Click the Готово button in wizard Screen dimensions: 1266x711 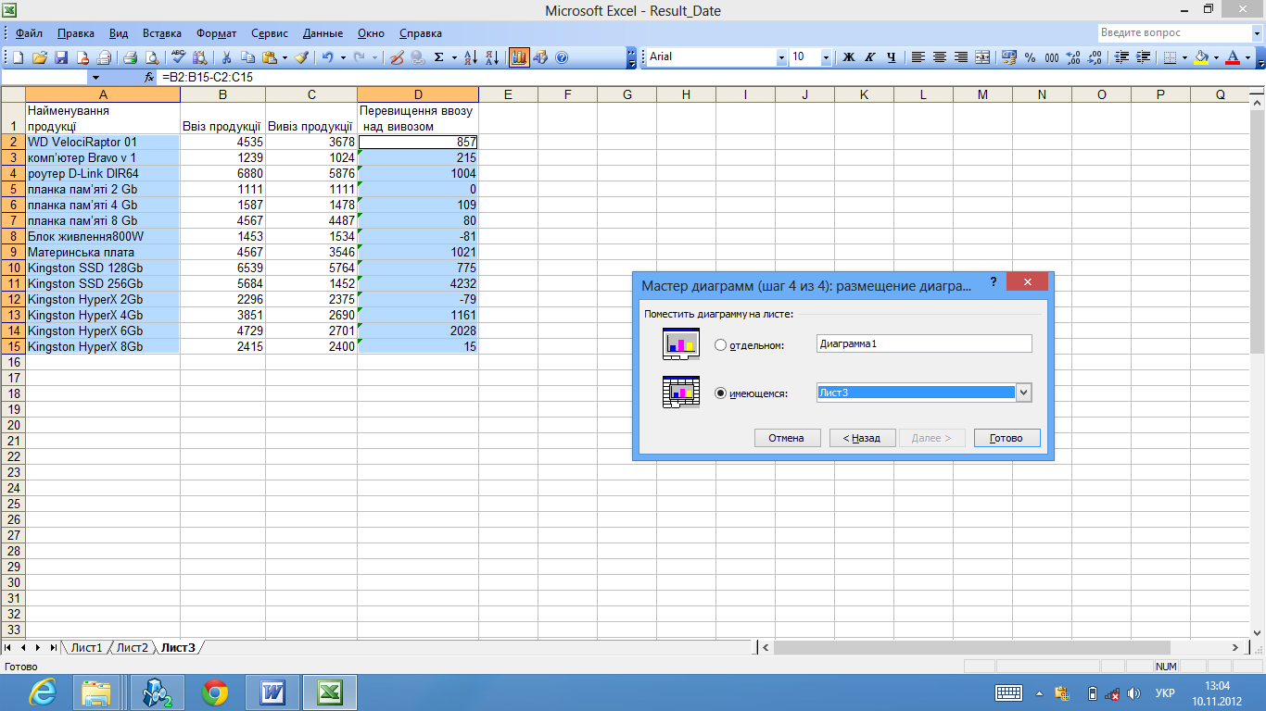1006,438
